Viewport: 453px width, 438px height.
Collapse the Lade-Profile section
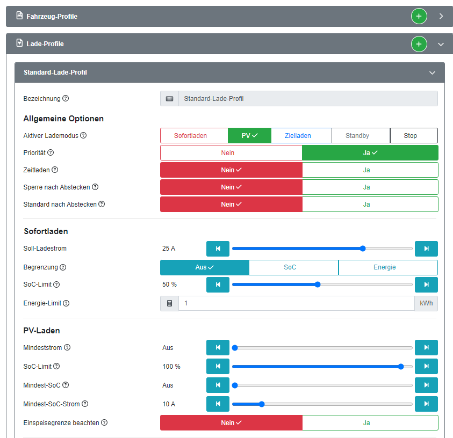(x=441, y=45)
